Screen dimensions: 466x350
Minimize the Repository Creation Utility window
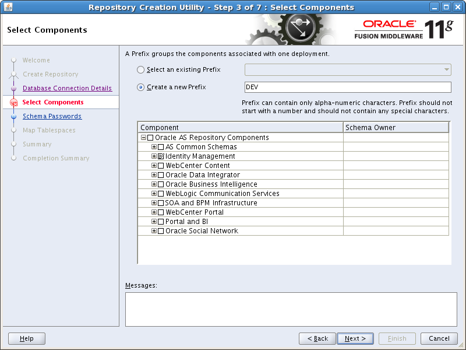pyautogui.click(x=435, y=7)
